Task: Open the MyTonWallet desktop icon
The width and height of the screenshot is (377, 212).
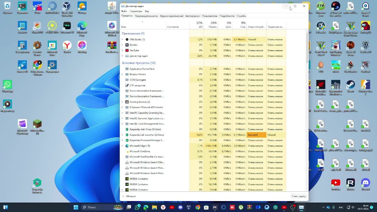Action: click(52, 8)
